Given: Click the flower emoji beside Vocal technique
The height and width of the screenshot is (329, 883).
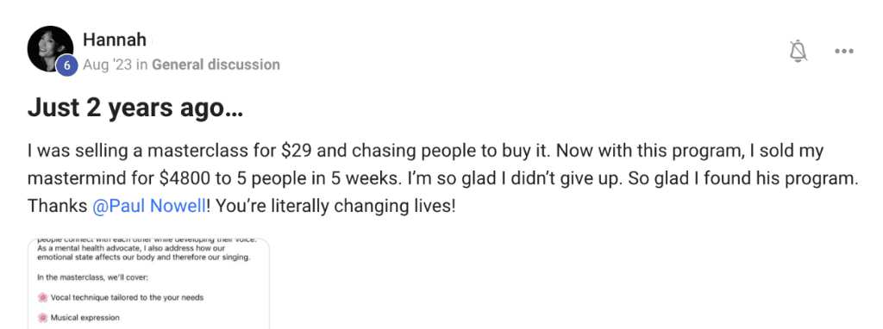Looking at the screenshot, I should click(x=43, y=297).
